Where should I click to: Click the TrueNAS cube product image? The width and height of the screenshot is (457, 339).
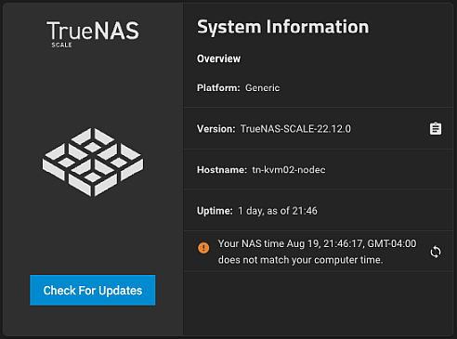coord(93,162)
